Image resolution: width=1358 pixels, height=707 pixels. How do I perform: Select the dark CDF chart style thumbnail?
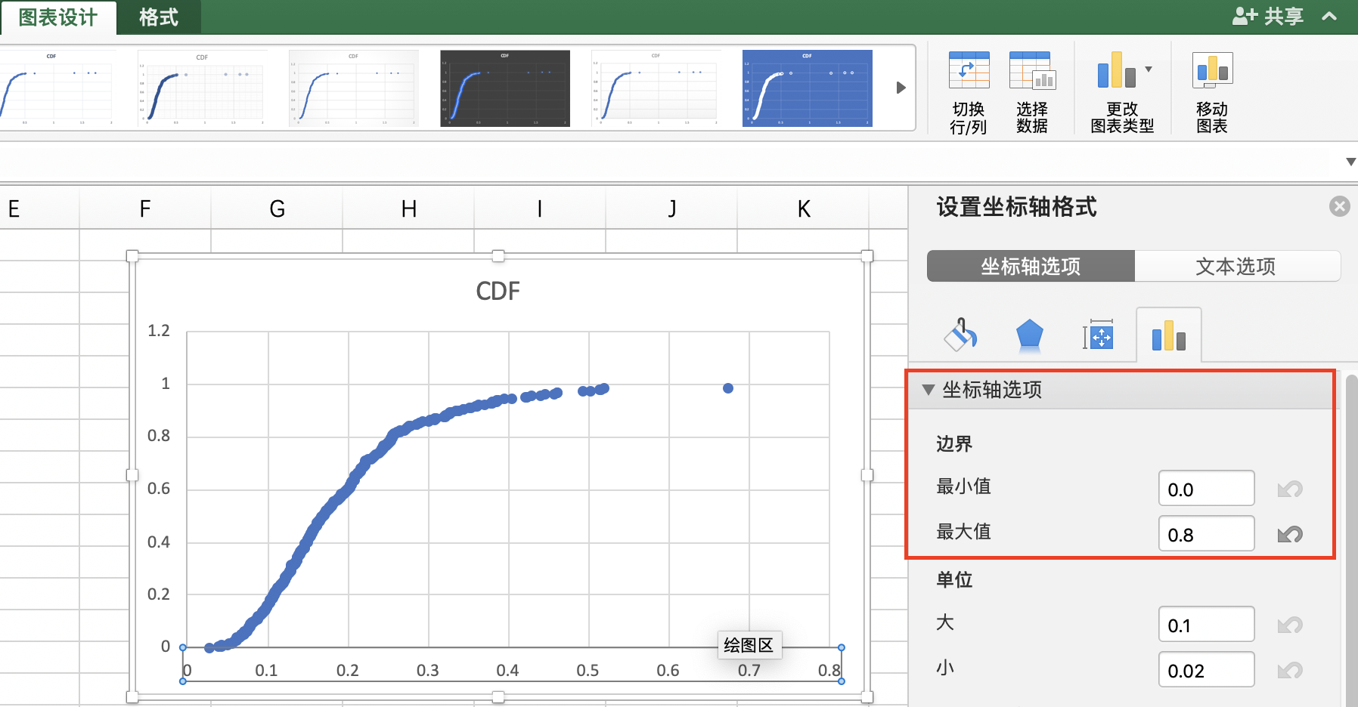tap(504, 88)
